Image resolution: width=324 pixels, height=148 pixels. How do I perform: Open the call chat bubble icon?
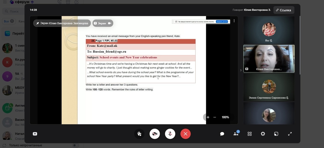pyautogui.click(x=222, y=134)
